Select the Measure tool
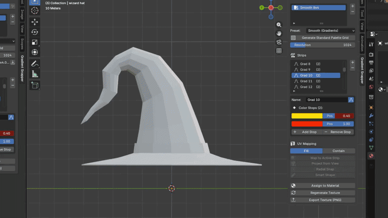 coord(35,74)
